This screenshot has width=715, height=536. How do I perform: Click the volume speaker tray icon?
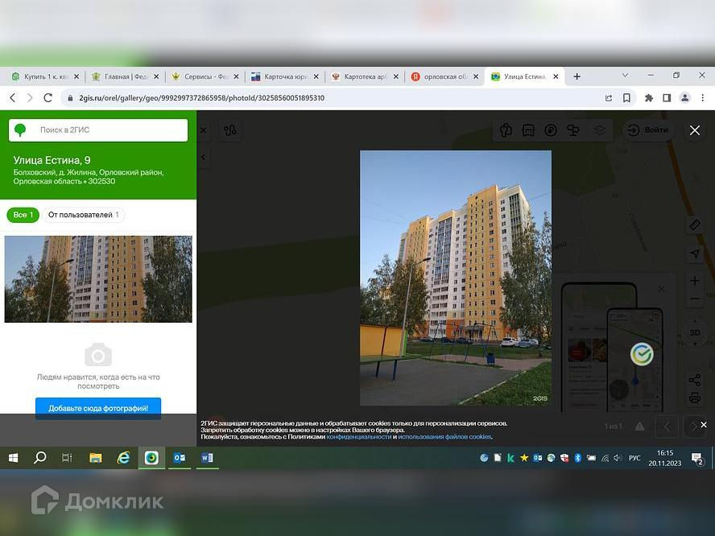618,458
